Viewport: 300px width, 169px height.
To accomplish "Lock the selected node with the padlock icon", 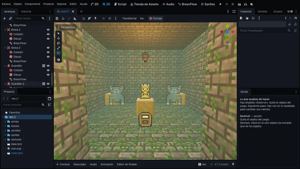I will 63,18.
